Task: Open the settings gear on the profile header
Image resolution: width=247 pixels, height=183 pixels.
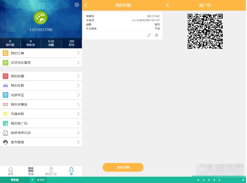Action: click(77, 5)
